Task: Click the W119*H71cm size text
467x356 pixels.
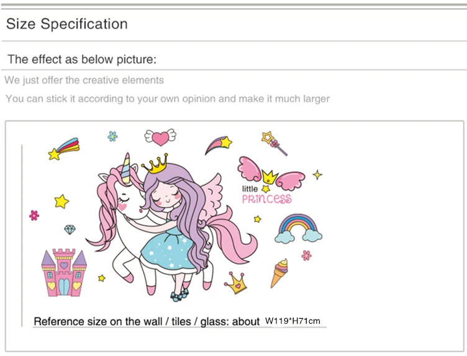Action: click(x=292, y=321)
